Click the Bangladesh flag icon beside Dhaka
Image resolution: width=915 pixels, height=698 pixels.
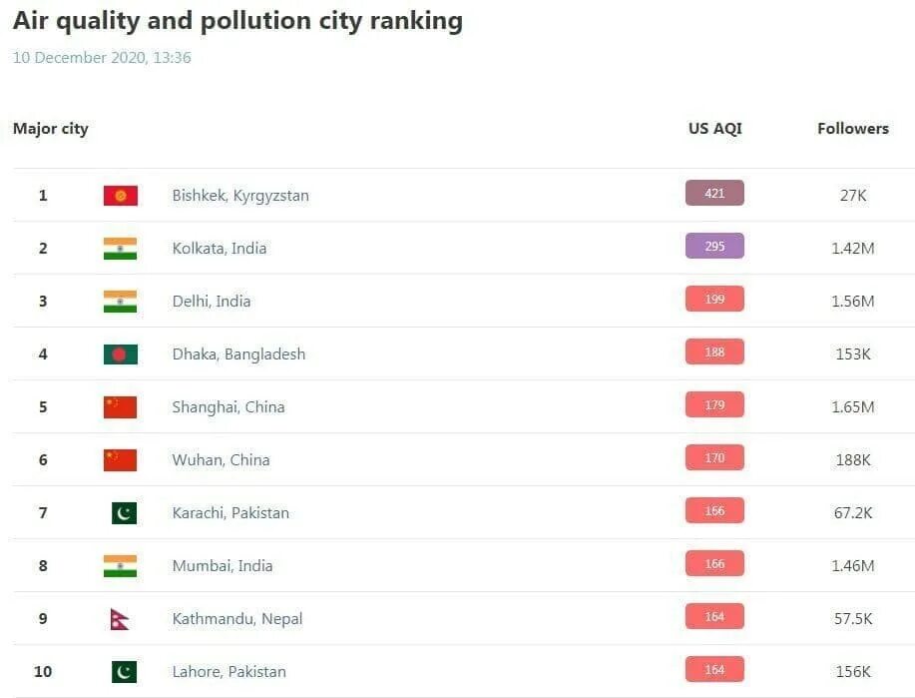pos(120,353)
